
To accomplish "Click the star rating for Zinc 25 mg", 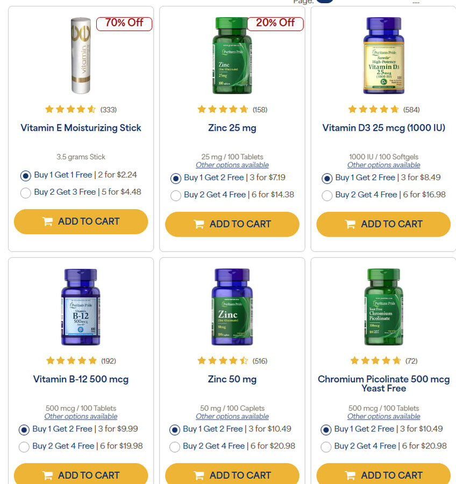I will point(223,109).
